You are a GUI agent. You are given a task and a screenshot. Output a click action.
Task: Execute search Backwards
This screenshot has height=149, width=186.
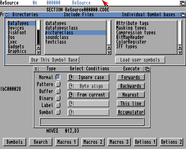coord(131,86)
